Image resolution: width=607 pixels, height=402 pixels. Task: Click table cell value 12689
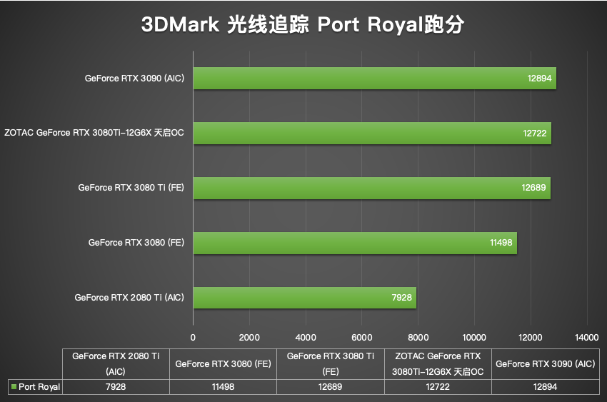330,386
